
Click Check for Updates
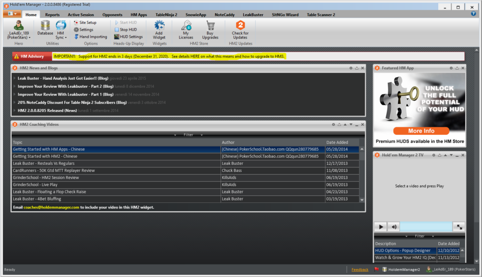click(x=240, y=30)
